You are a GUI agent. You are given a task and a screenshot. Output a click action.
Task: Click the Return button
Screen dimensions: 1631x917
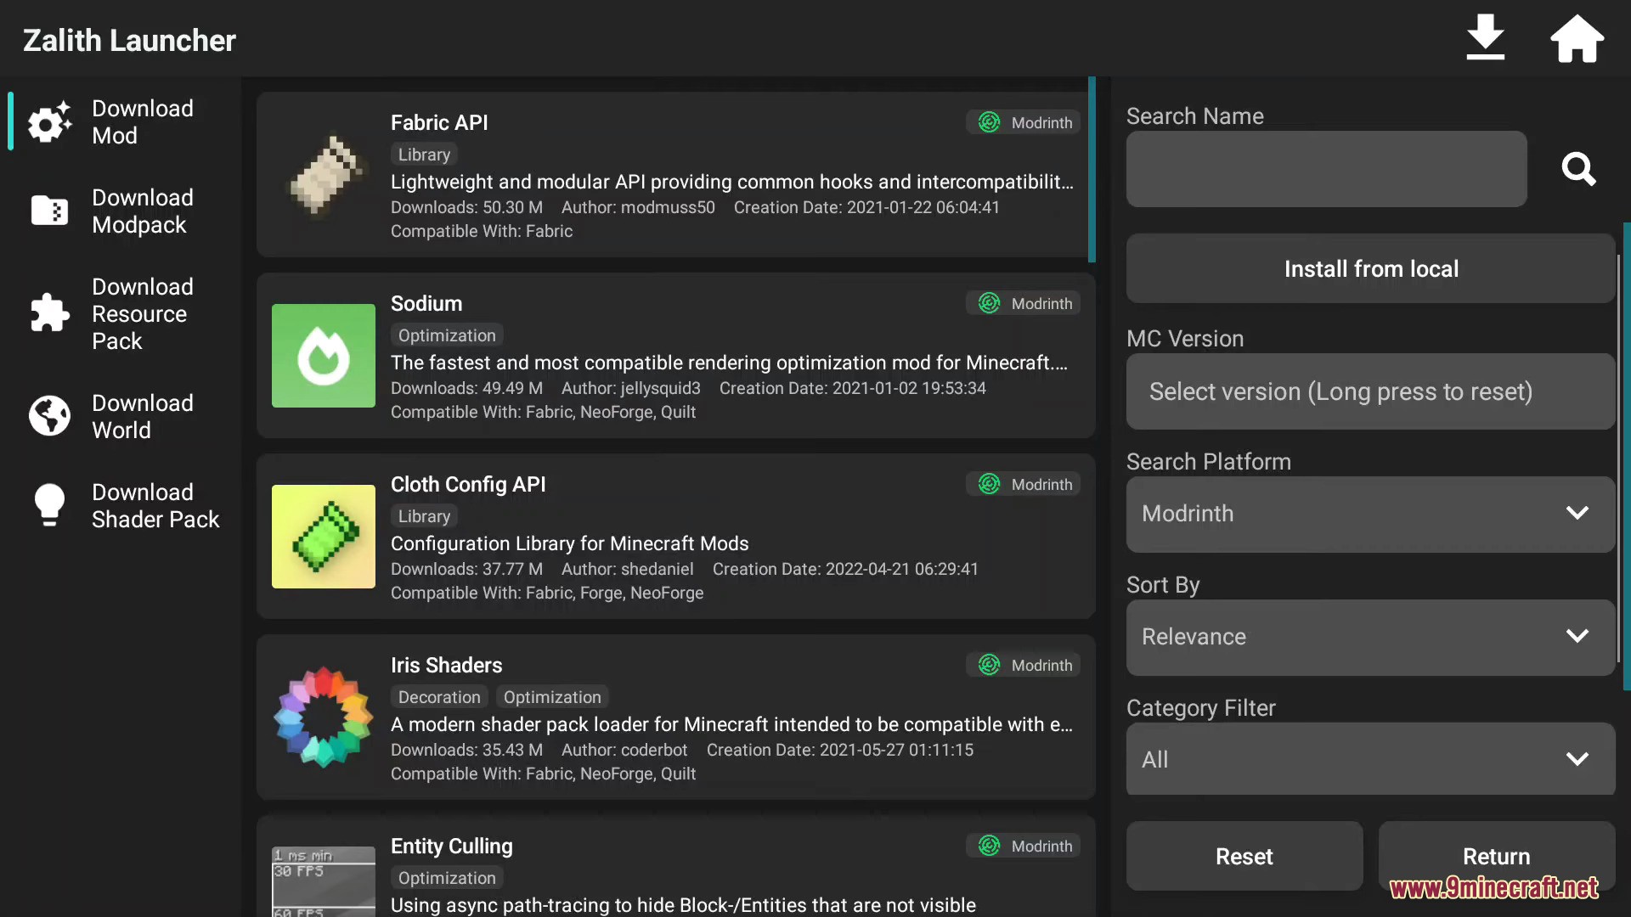1496,856
